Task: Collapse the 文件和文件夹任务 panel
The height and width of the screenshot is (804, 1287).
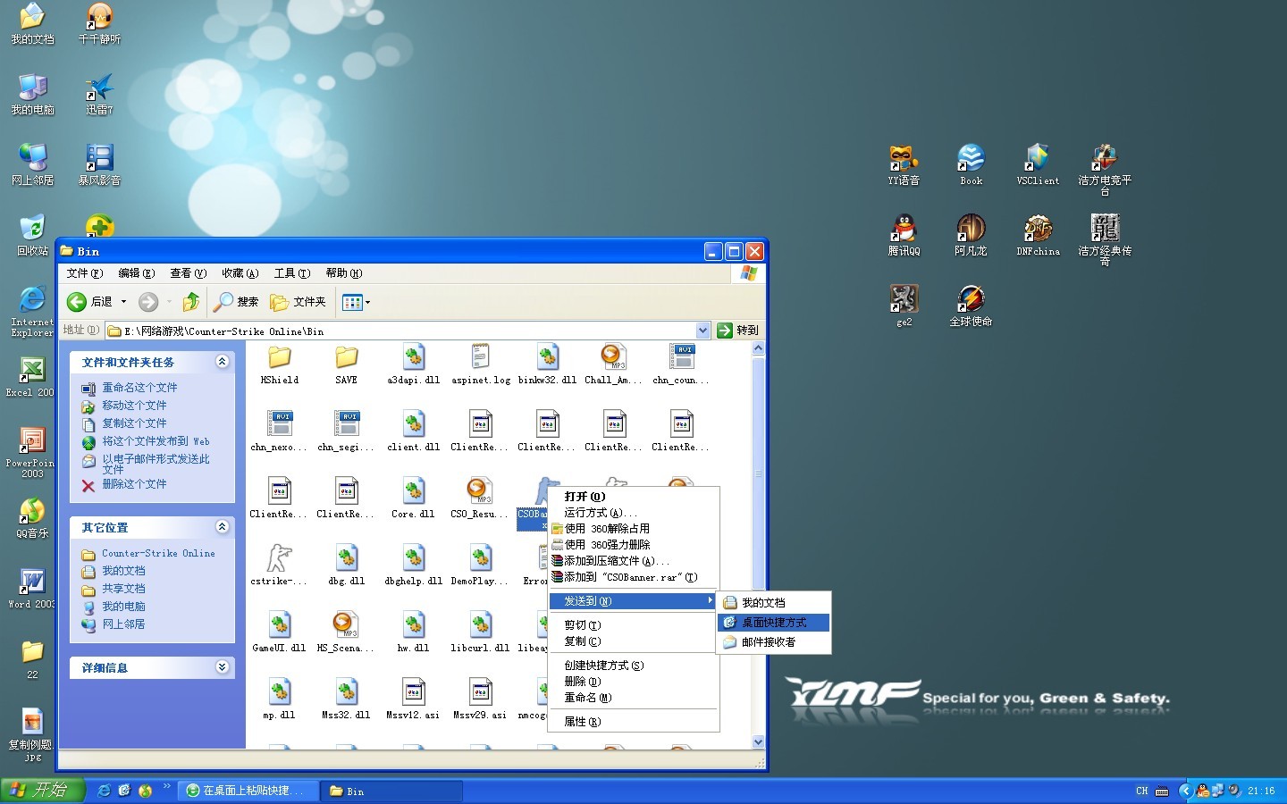Action: [x=223, y=362]
